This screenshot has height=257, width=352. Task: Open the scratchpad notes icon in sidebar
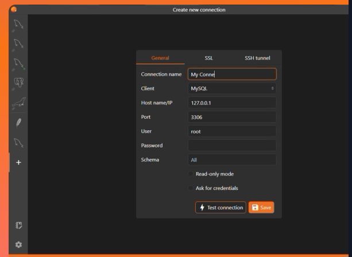(18, 225)
